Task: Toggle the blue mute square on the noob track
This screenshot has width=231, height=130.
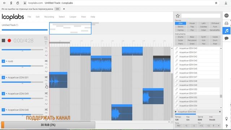Action: coord(3,61)
